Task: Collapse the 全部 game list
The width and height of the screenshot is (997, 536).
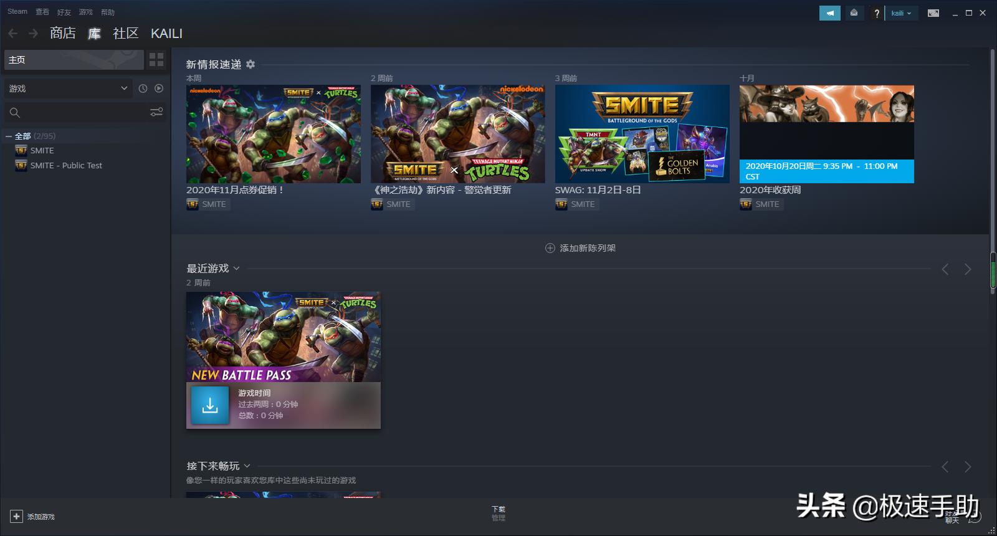Action: click(9, 136)
